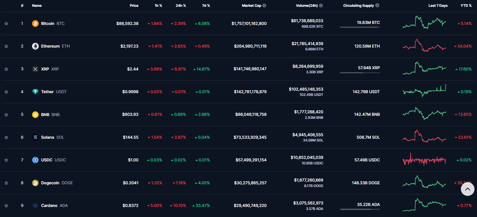Show Circulating Supply info tooltip icon

tap(377, 5)
